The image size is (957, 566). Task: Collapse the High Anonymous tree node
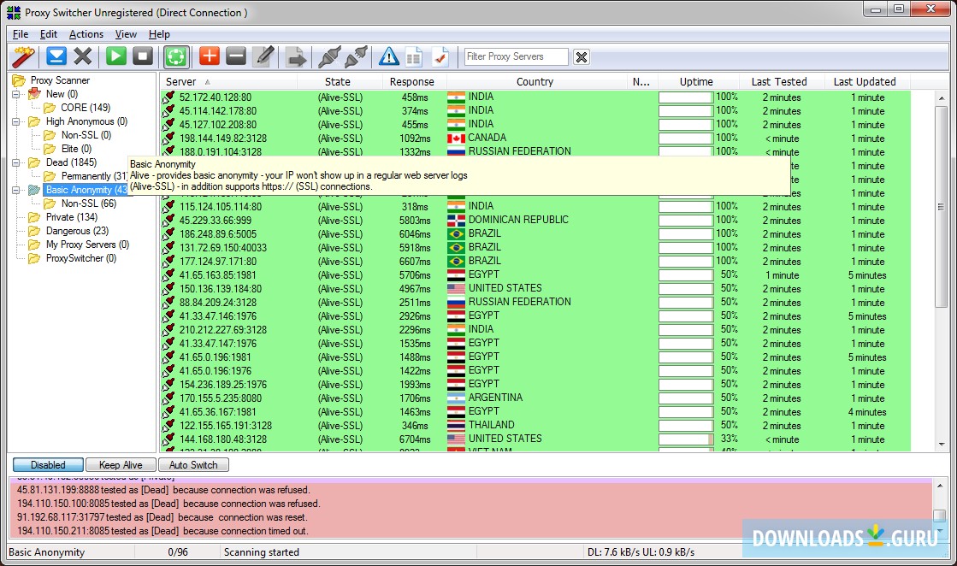point(16,121)
